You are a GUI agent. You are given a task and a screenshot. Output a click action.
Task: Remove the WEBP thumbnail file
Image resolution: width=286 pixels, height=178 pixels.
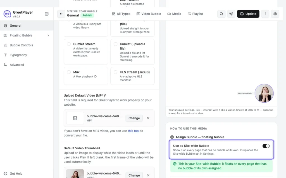148,175
